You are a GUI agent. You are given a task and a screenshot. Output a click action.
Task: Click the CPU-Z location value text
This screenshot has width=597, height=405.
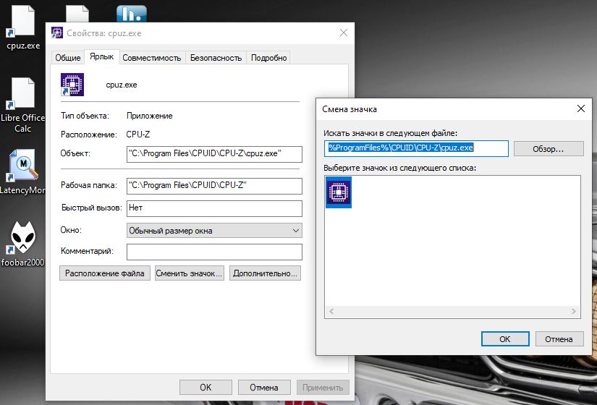pyautogui.click(x=137, y=135)
